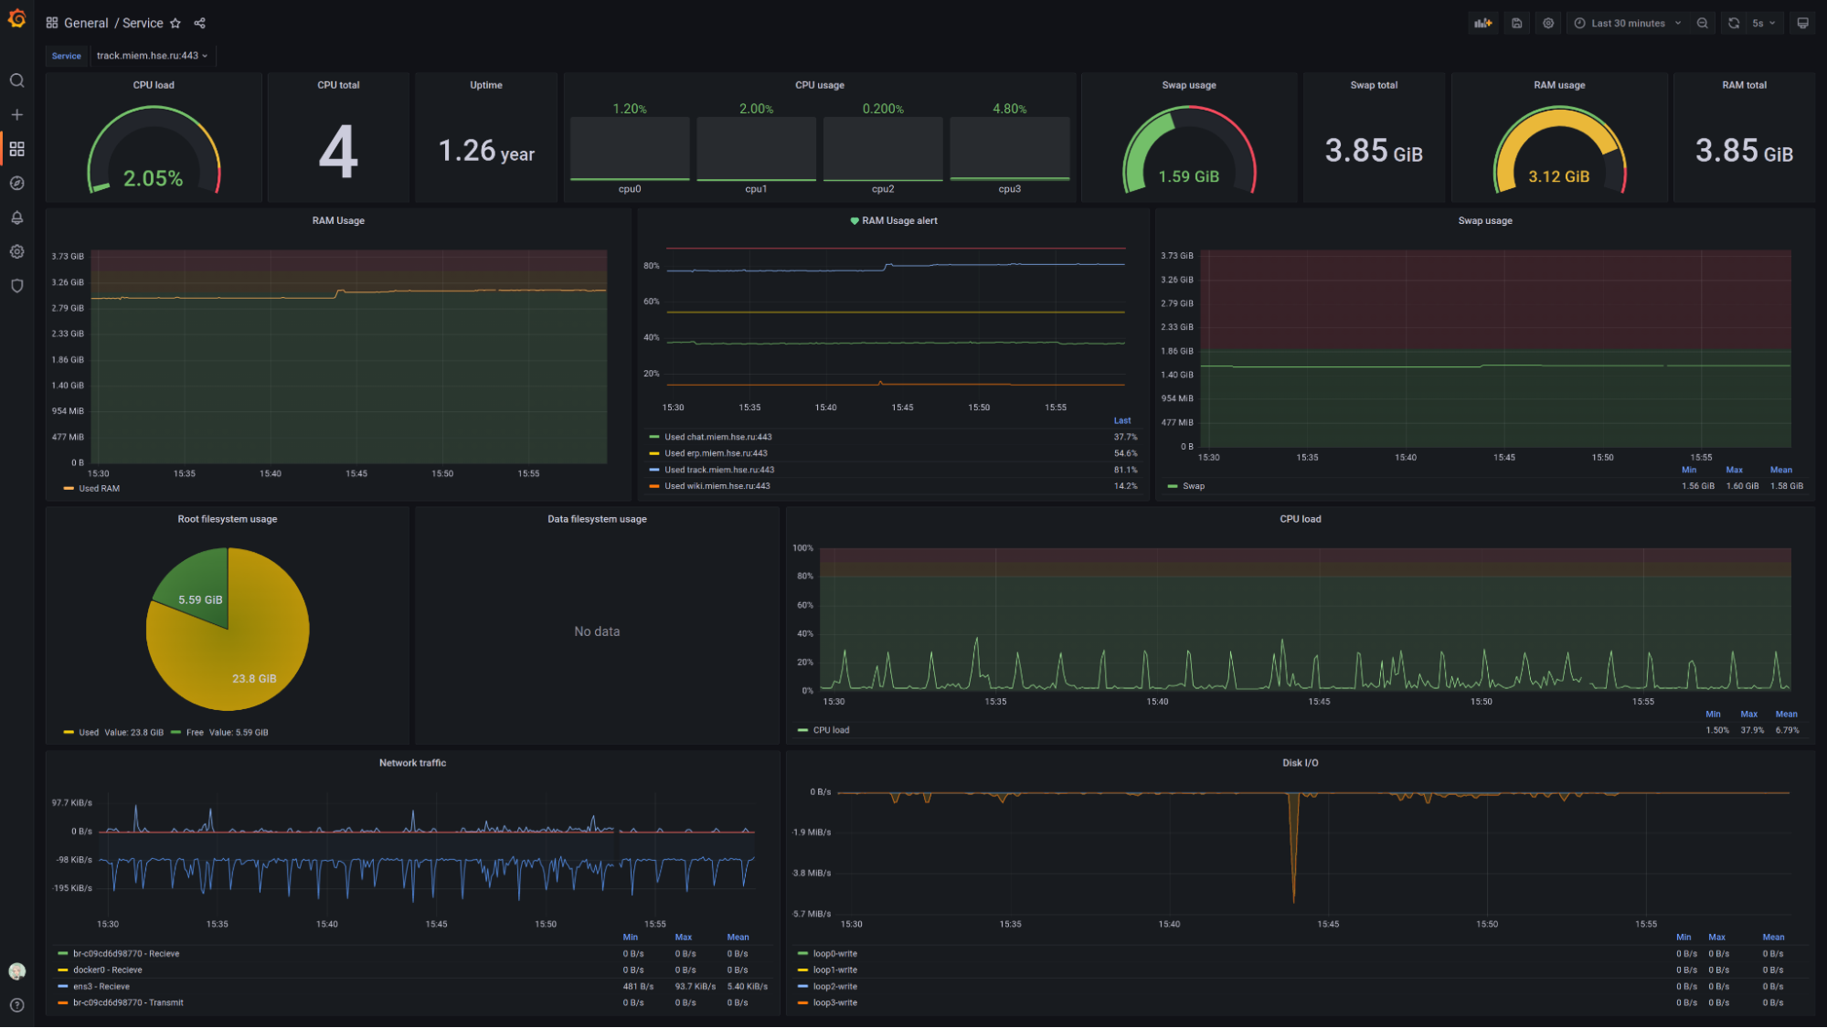The image size is (1827, 1028).
Task: Click the color swatch for loop3-write
Action: pyautogui.click(x=802, y=1003)
